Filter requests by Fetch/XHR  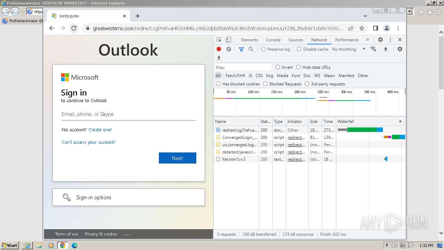[235, 75]
